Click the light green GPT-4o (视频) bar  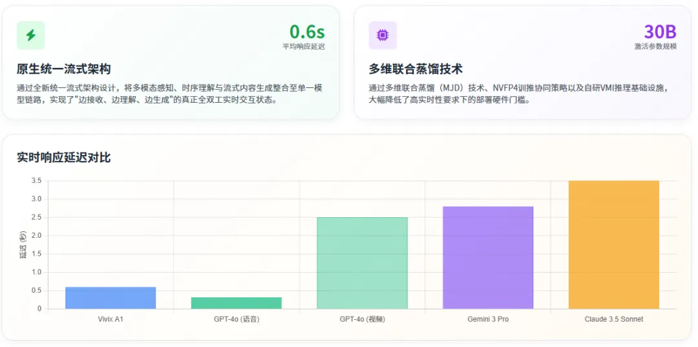click(x=363, y=263)
